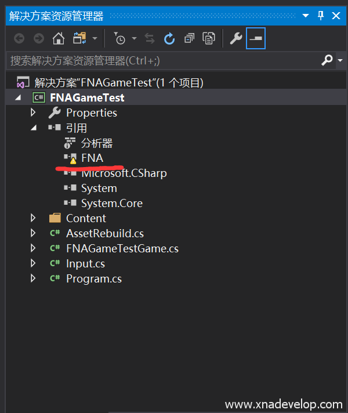Expand the Content folder node
Viewport: 348px width, 413px height.
click(x=33, y=218)
